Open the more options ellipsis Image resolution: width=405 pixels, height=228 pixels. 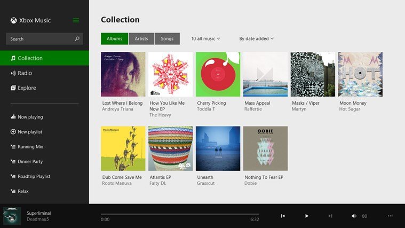390,216
